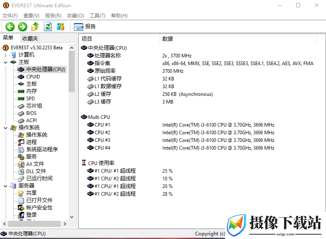This screenshot has width=326, height=239.
Task: Click the 已运行时间 uptime icon
Action: (x=21, y=179)
